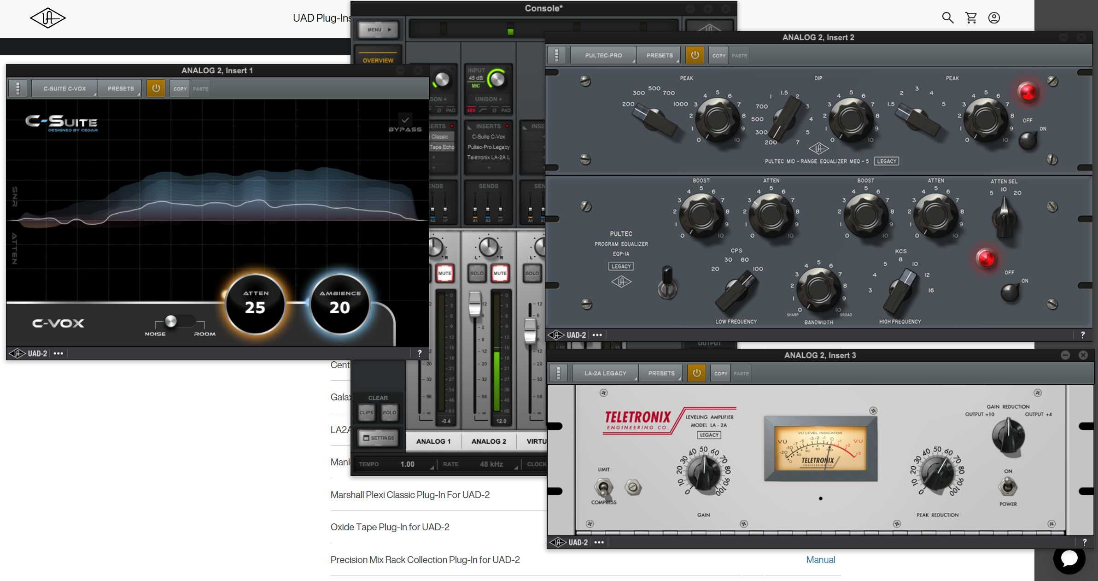This screenshot has height=581, width=1098.
Task: Open the shopping cart icon
Action: [x=971, y=18]
